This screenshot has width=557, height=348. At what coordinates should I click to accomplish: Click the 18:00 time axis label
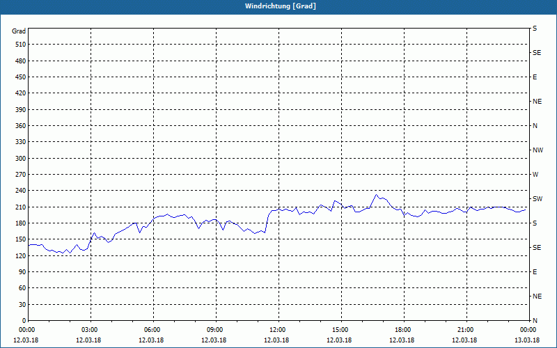[403, 330]
